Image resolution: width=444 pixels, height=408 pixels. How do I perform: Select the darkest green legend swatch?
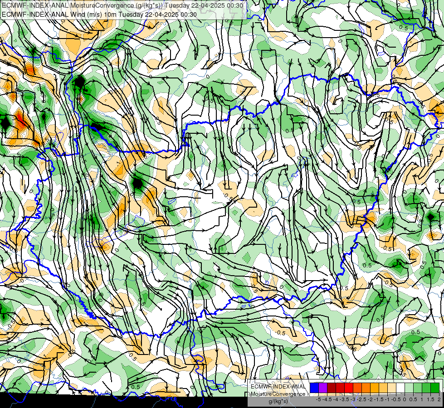(x=435, y=388)
